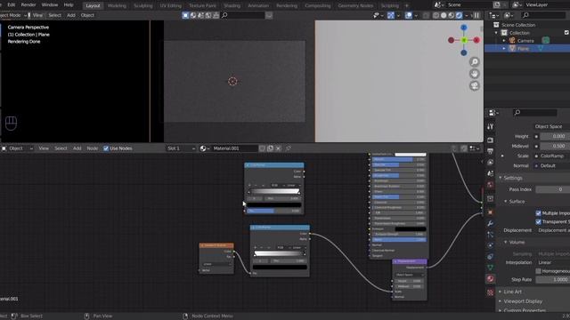Toggle the Homogeneous checkbox
Viewport: 570px width, 320px height.
[x=538, y=271]
